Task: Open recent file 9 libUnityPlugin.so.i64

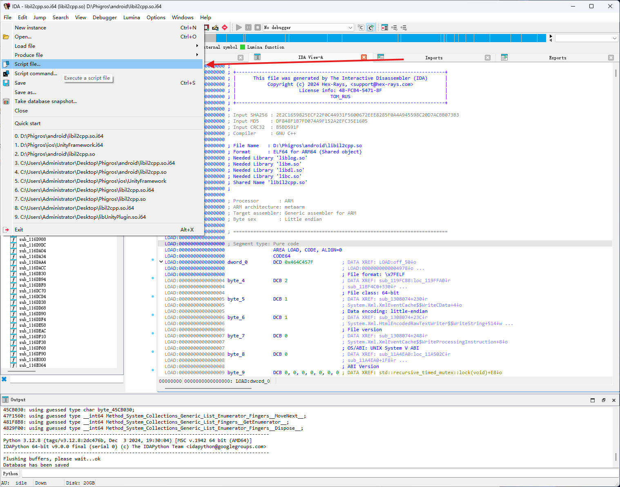Action: tap(102, 217)
